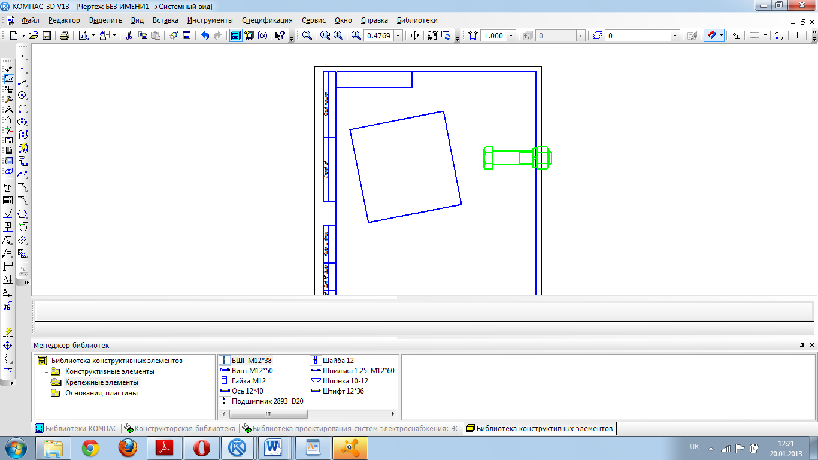Undo the last action
This screenshot has height=460, width=818.
pos(205,35)
